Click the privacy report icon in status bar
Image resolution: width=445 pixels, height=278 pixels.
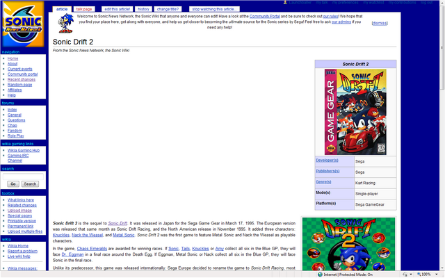[405, 275]
